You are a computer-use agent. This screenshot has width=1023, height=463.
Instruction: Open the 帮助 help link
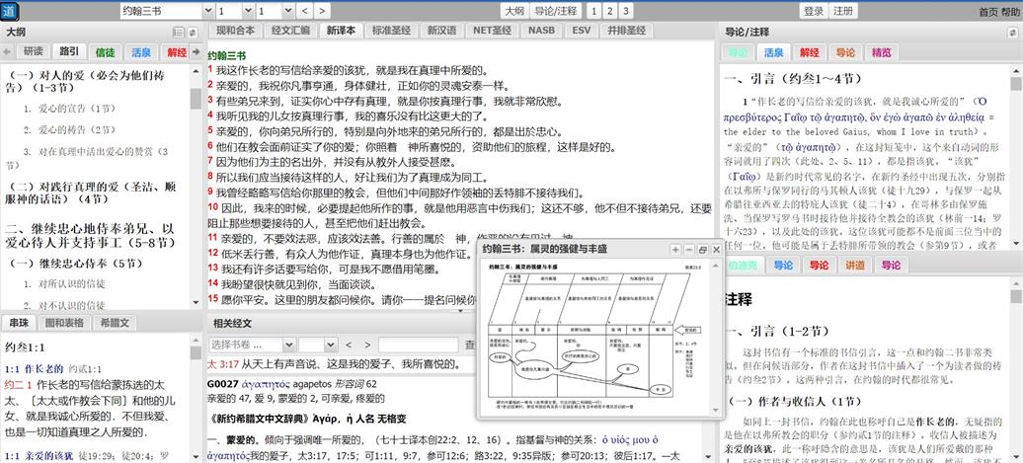pos(1010,12)
